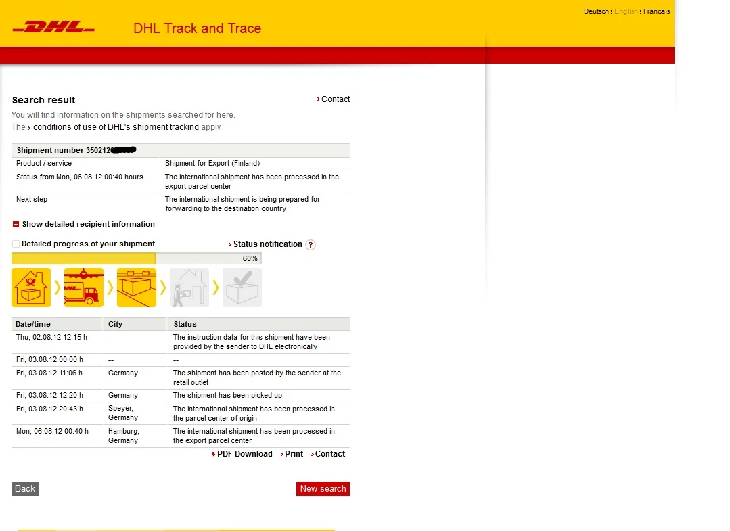
Task: Go back with the Back button
Action: tap(25, 488)
